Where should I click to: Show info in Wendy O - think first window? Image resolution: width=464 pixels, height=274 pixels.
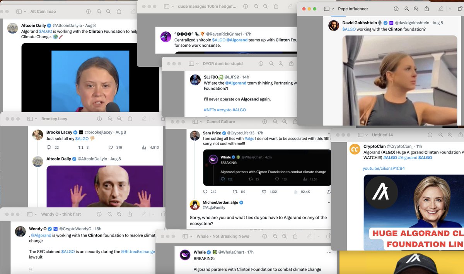[99, 214]
